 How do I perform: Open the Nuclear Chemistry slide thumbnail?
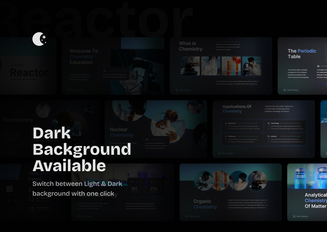pyautogui.click(x=155, y=129)
